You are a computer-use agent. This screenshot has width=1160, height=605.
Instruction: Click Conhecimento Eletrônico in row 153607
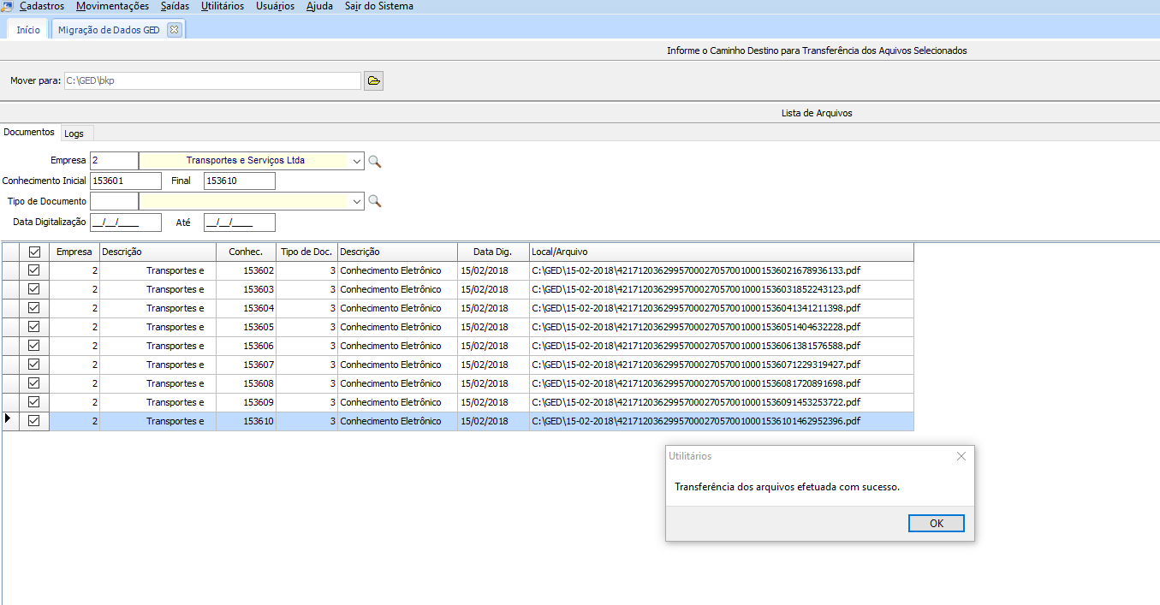(x=390, y=365)
